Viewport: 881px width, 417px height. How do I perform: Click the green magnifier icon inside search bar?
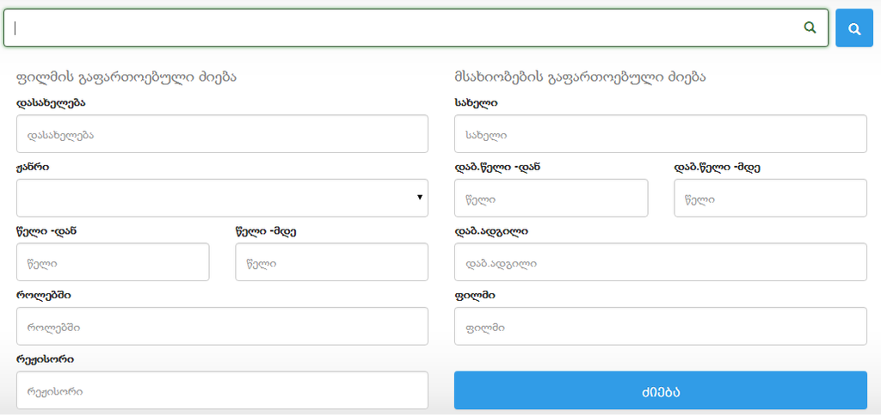(810, 28)
